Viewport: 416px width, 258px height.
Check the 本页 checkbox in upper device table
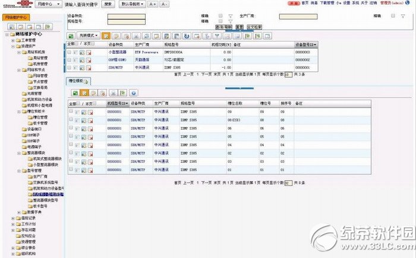coord(93,43)
